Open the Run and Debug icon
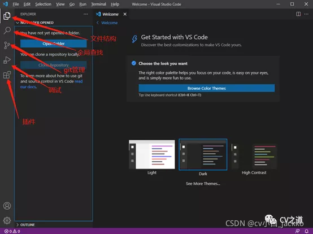This screenshot has height=234, width=313. 7,60
